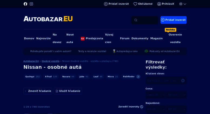Open the Cena do dropdown
210x114 pixels.
(176, 95)
